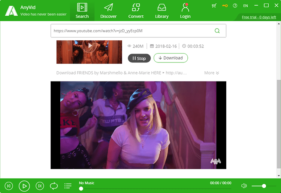
Task: Go to the Library tab
Action: click(161, 11)
